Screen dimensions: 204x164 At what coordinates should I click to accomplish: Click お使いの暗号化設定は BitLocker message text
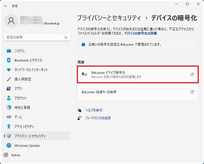tap(125, 45)
